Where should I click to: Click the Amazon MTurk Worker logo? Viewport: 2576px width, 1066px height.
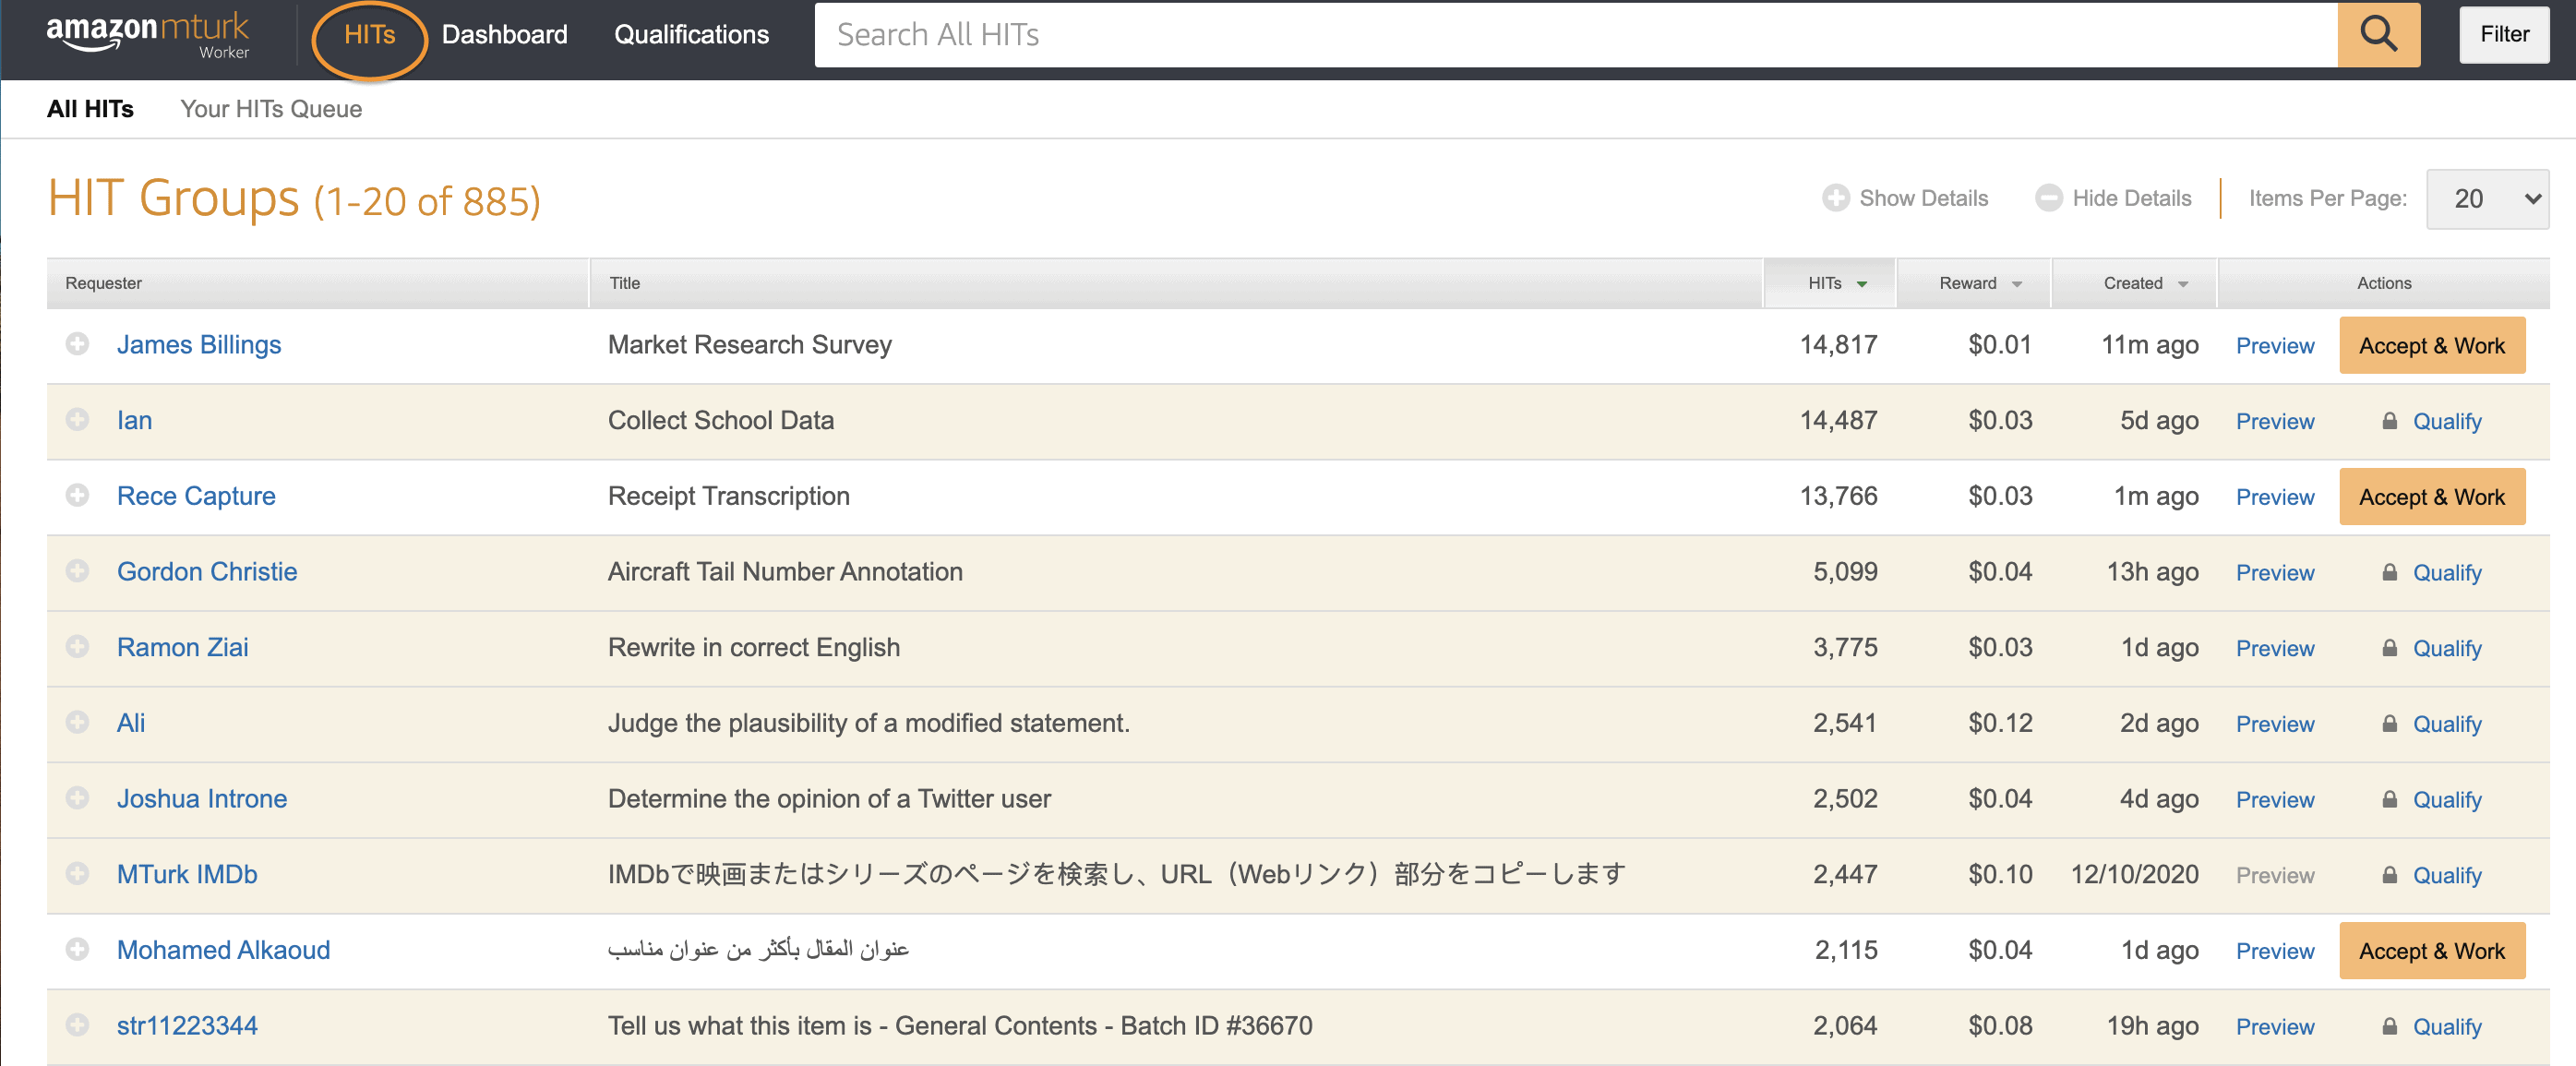pyautogui.click(x=148, y=35)
